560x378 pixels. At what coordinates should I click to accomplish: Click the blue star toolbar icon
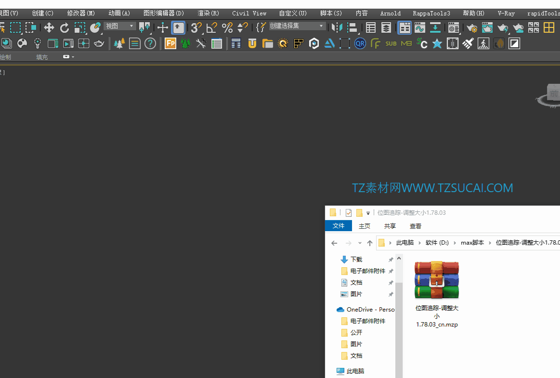point(437,44)
